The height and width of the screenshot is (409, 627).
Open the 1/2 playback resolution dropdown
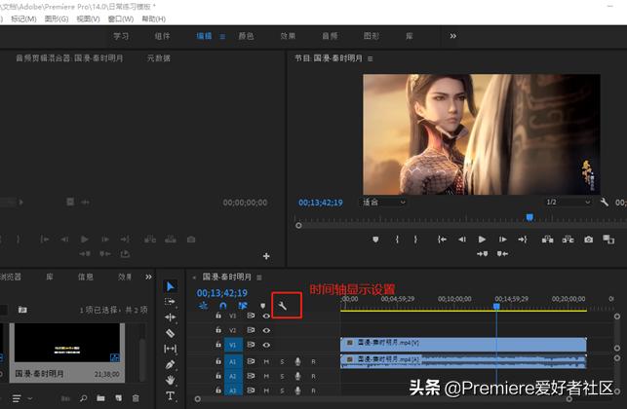point(568,203)
